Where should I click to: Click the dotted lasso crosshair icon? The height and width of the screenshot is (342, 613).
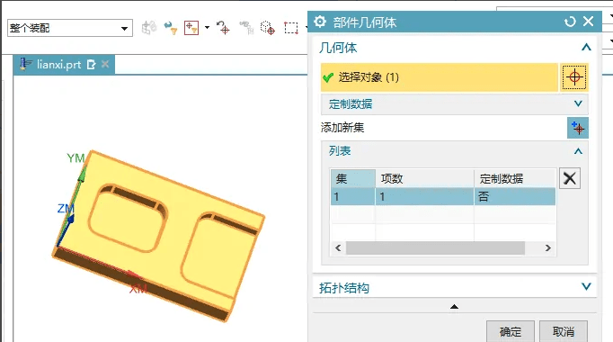click(x=268, y=28)
